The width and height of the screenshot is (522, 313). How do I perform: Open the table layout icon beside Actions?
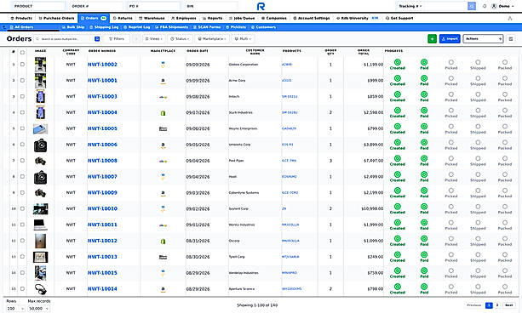point(511,39)
